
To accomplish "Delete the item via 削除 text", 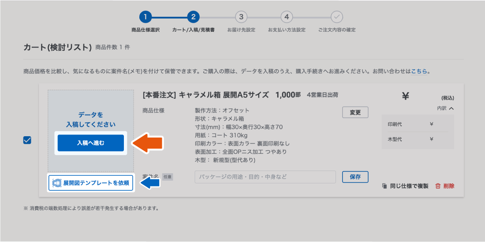I will (449, 186).
